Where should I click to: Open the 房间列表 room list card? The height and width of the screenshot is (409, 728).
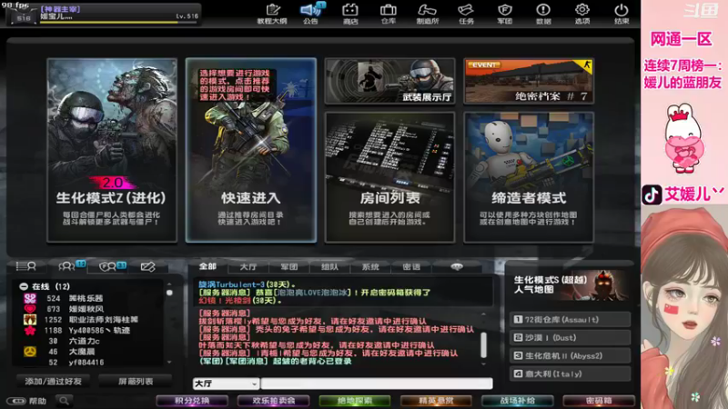(x=389, y=177)
